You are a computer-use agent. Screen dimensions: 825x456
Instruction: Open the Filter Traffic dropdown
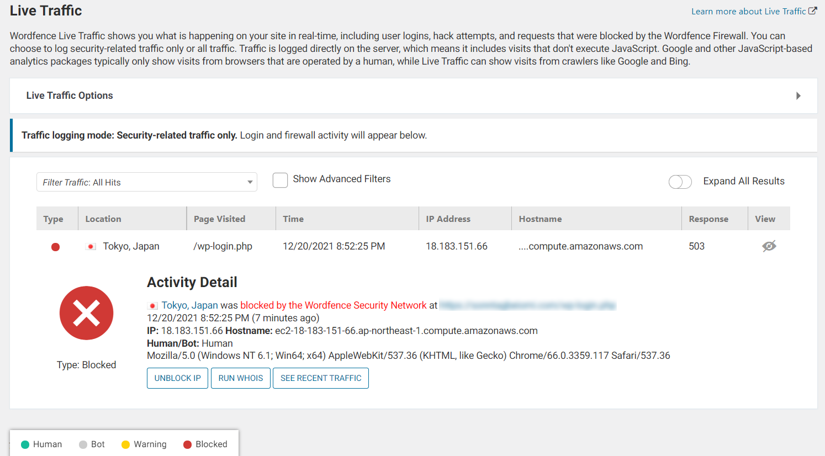[147, 182]
